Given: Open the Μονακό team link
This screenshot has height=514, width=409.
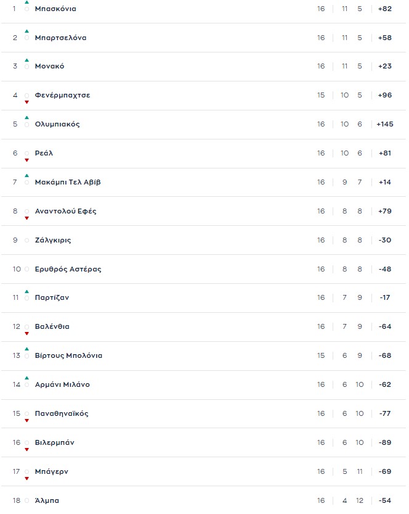Looking at the screenshot, I should (49, 67).
